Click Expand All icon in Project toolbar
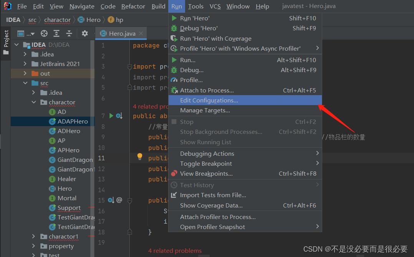 tap(56, 33)
